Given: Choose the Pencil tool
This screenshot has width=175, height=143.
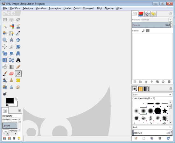Looking at the screenshot, I should (18, 67).
